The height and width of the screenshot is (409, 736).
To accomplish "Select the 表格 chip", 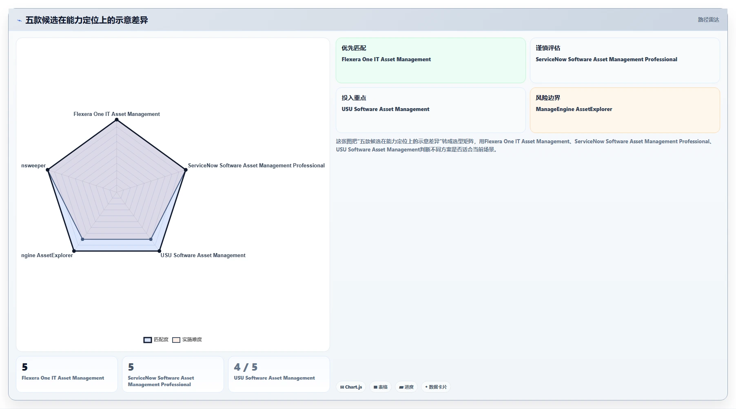I will 381,387.
